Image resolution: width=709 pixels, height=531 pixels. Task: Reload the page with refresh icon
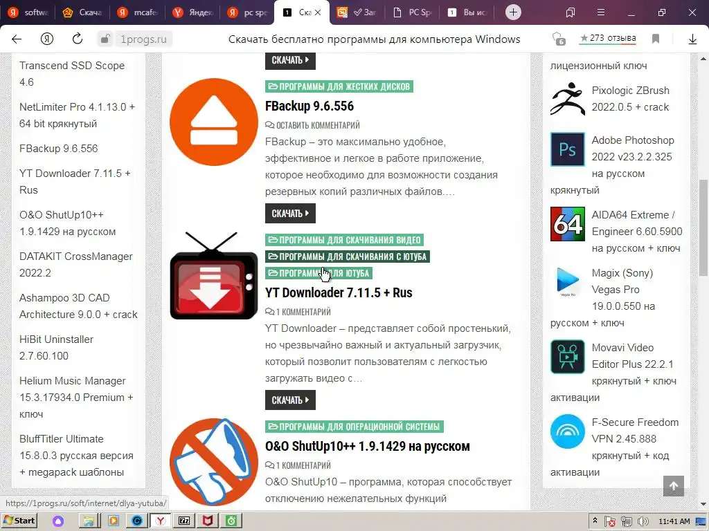click(x=78, y=39)
